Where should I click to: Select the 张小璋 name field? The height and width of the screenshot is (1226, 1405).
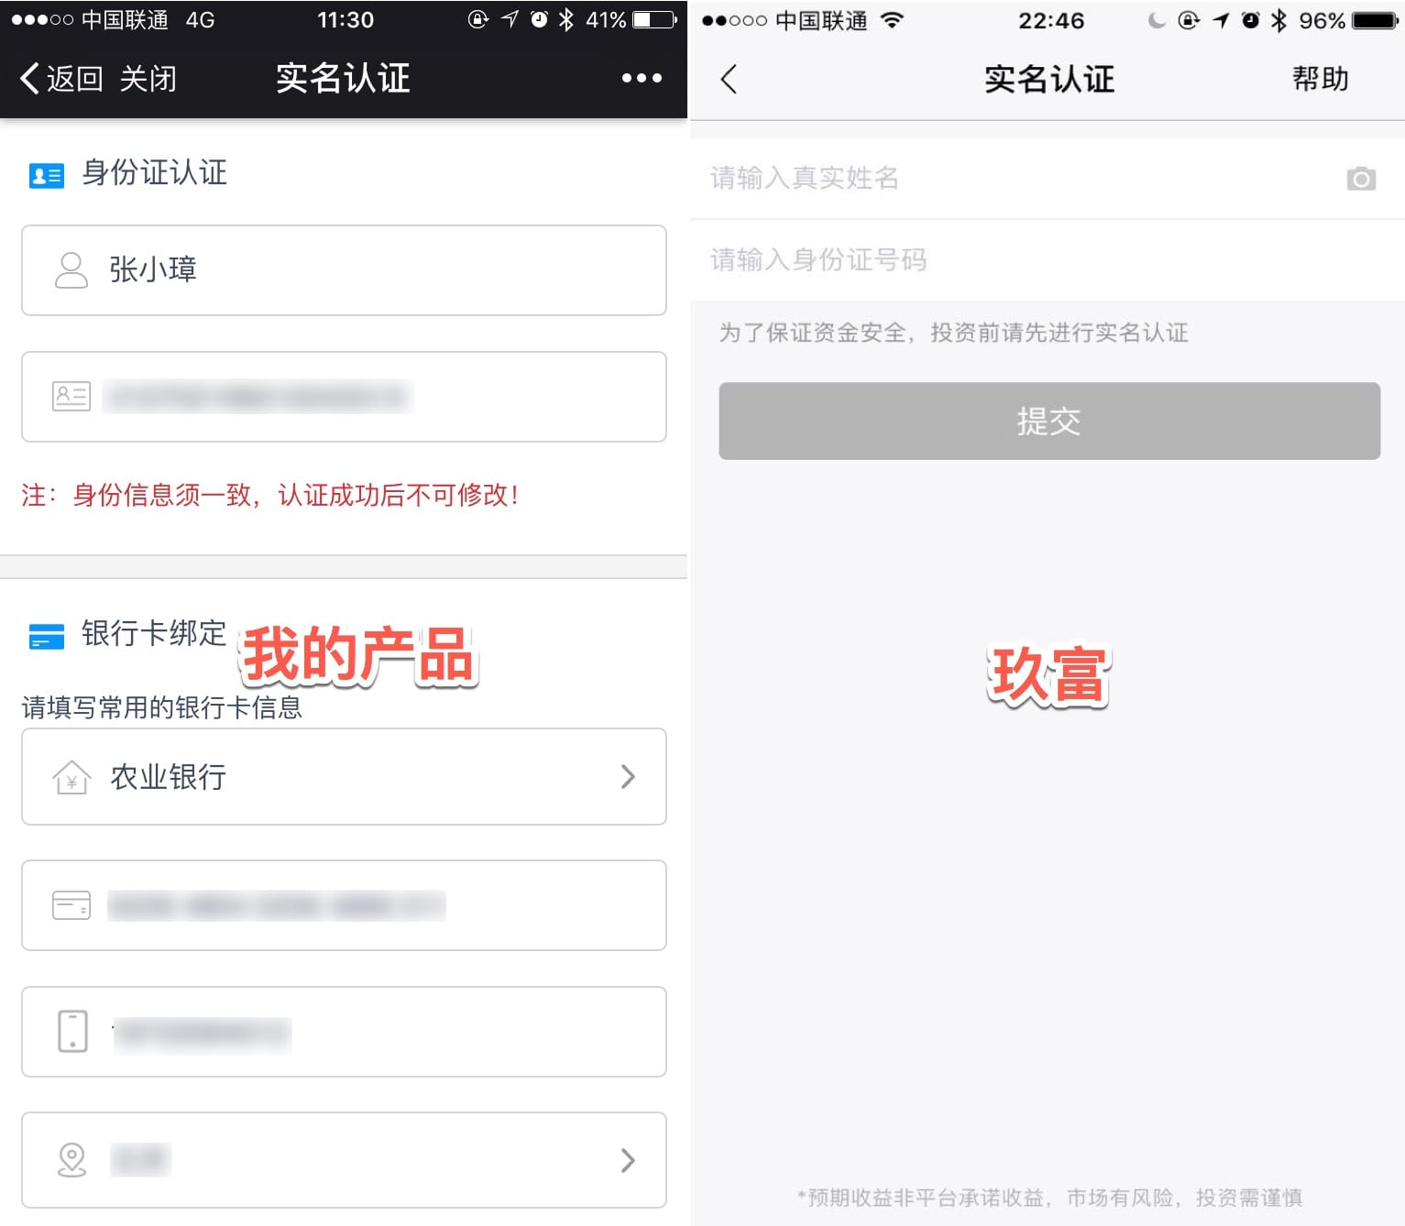coord(344,270)
